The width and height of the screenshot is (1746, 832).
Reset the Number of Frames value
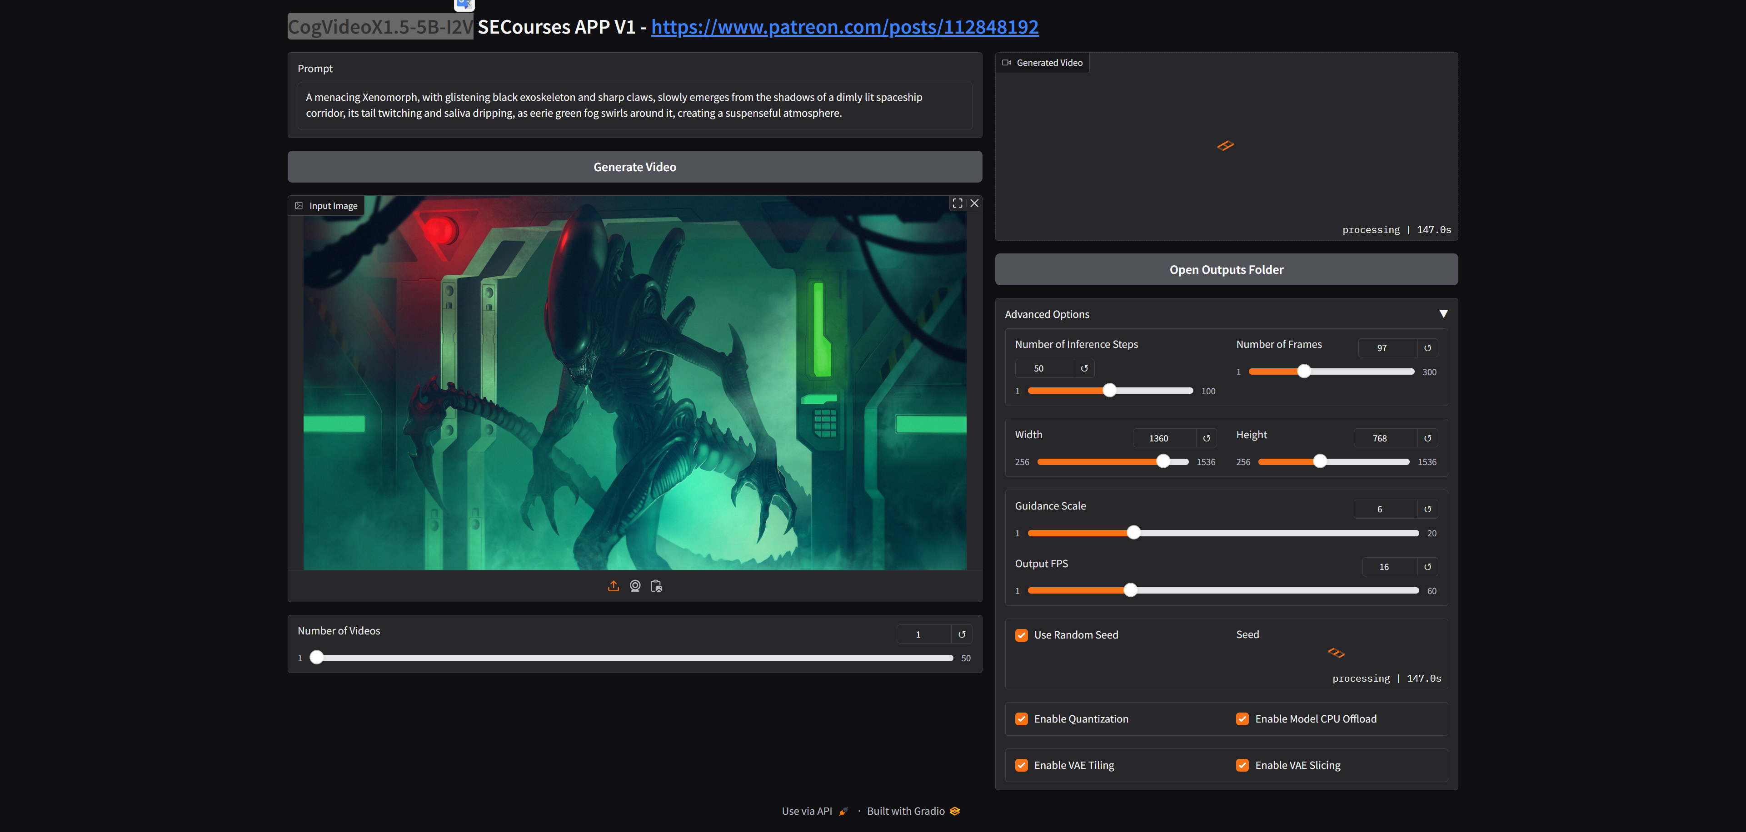tap(1427, 348)
